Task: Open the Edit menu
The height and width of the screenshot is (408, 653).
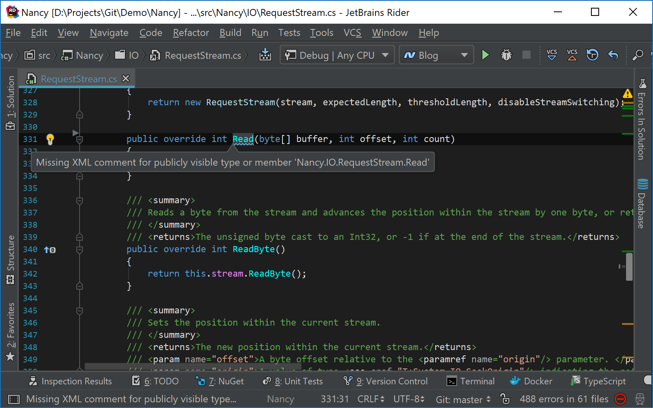Action: 39,33
